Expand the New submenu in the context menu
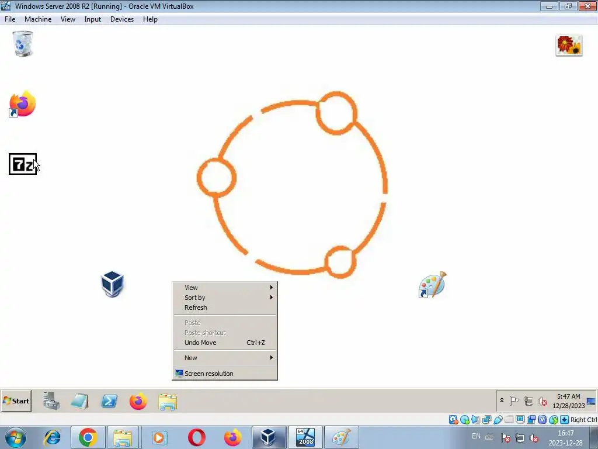Viewport: 598px width, 449px height. pyautogui.click(x=225, y=358)
